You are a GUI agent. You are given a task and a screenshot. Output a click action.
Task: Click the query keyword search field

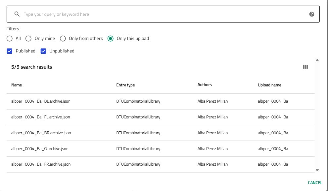coord(162,14)
